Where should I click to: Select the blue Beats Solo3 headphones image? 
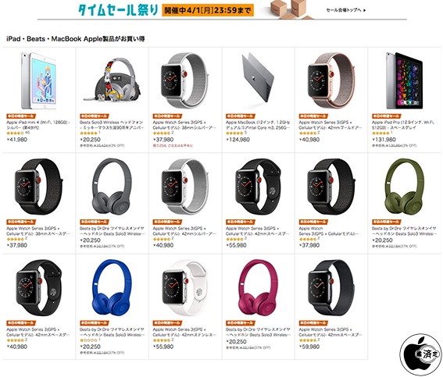113,287
